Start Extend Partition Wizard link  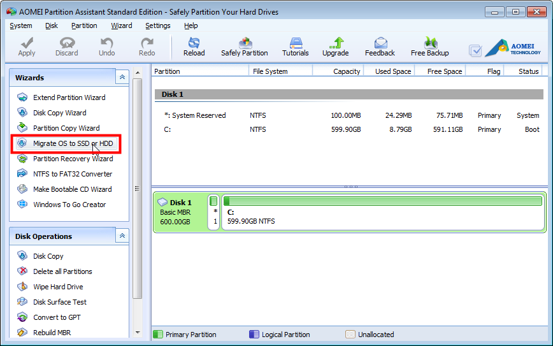(x=69, y=97)
